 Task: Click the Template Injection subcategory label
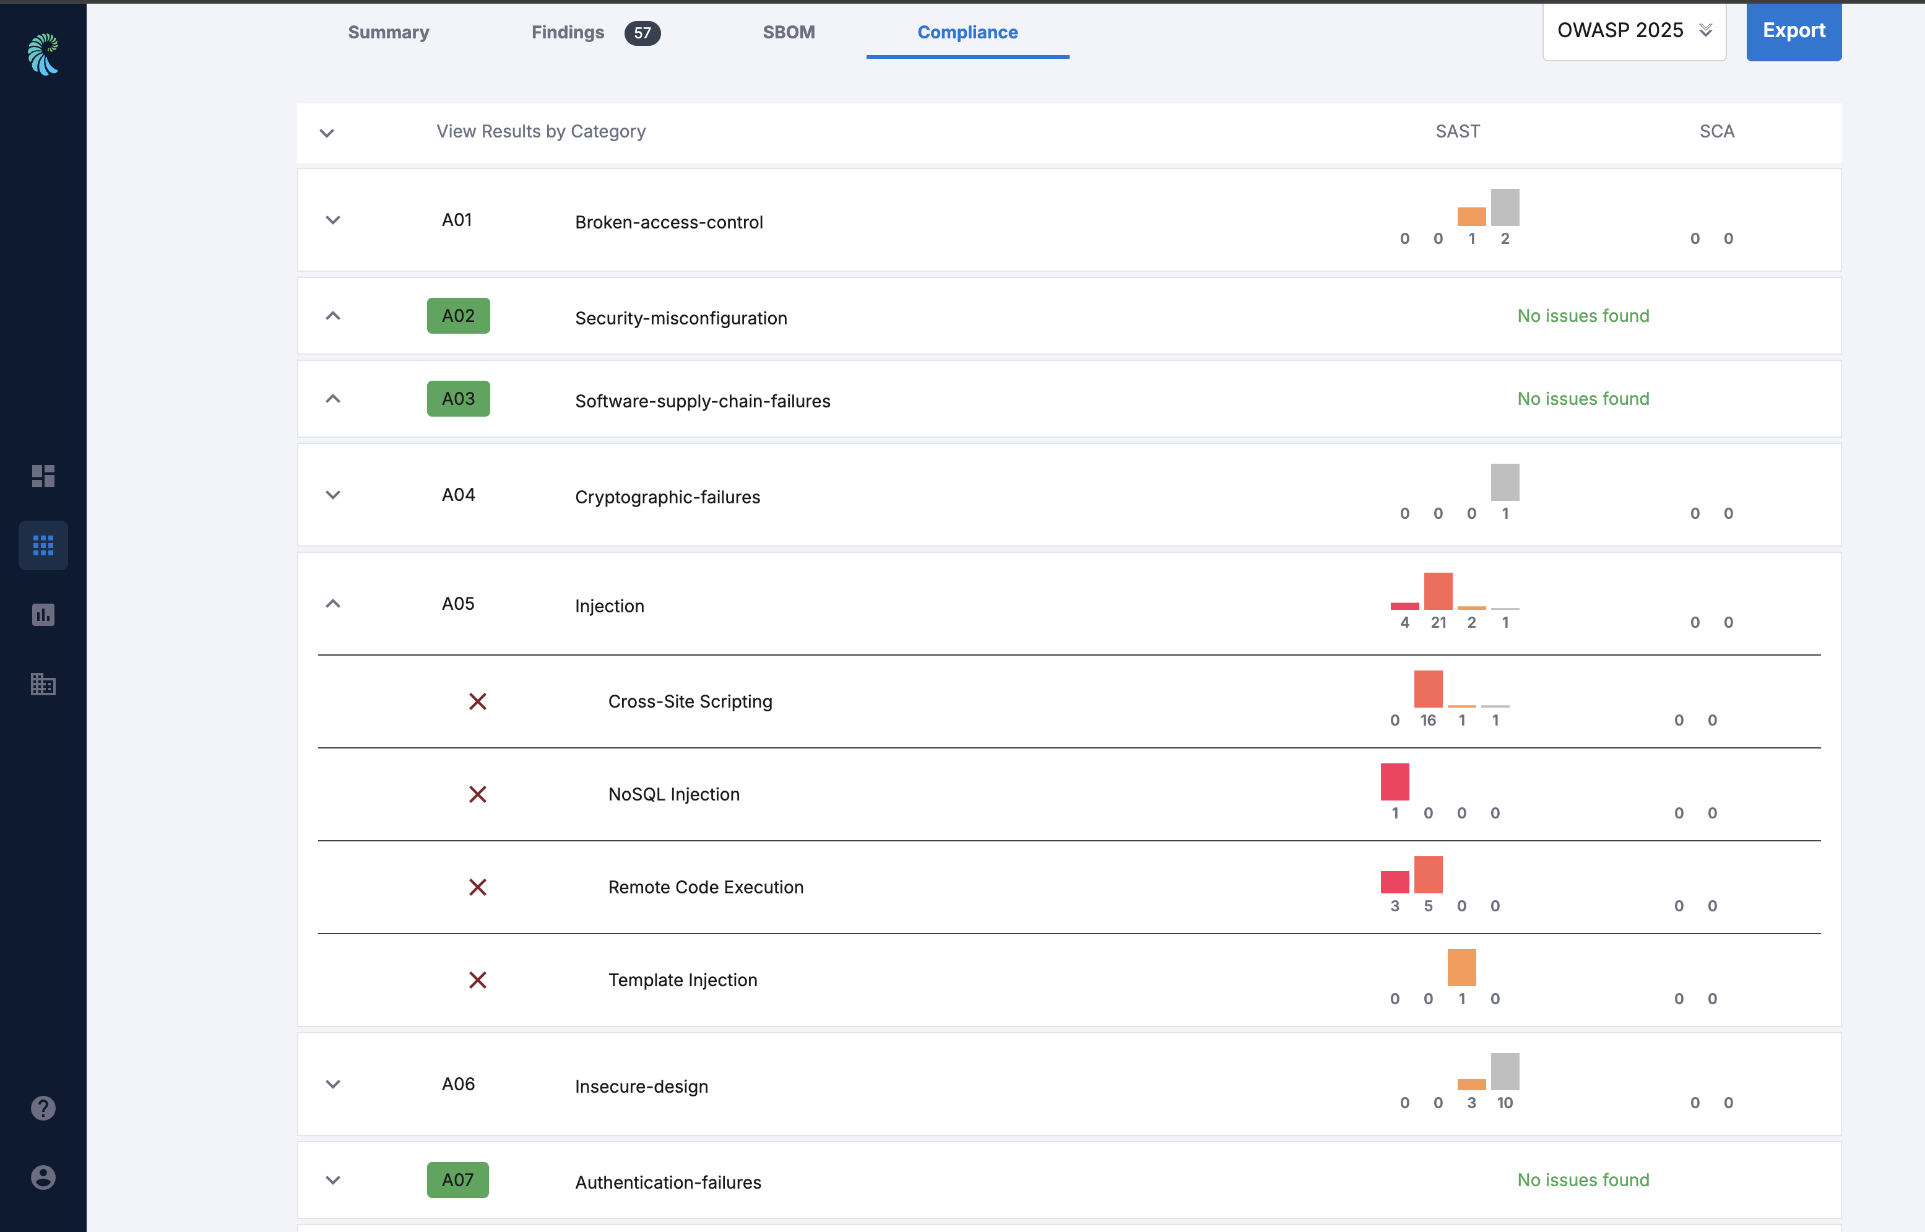point(682,980)
